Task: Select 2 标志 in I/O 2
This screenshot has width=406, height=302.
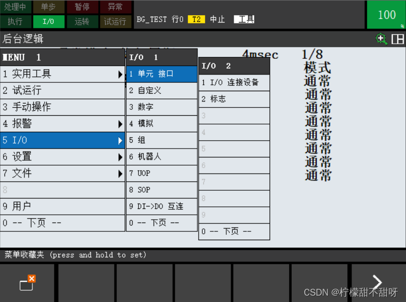Action: (x=234, y=100)
